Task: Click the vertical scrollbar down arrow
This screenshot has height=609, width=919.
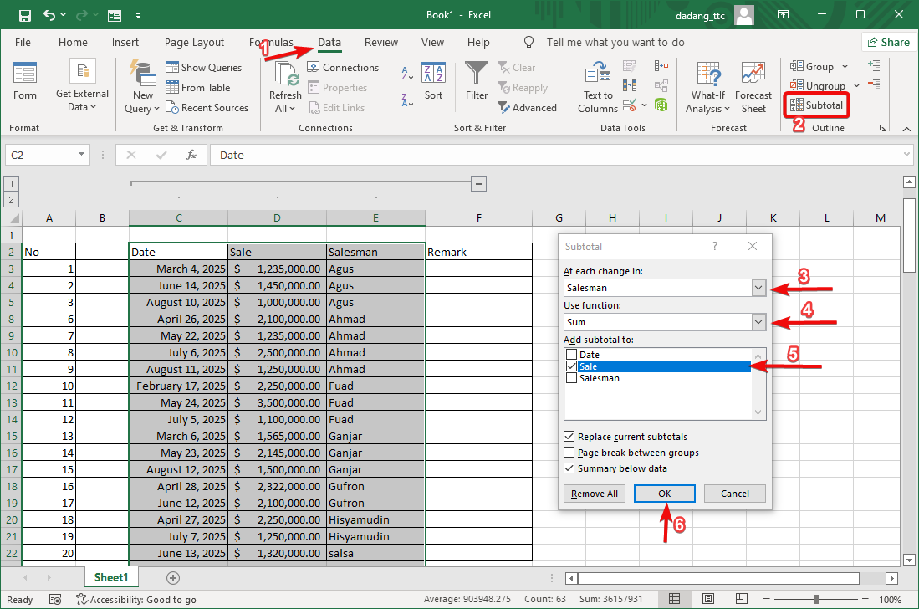Action: pyautogui.click(x=909, y=560)
